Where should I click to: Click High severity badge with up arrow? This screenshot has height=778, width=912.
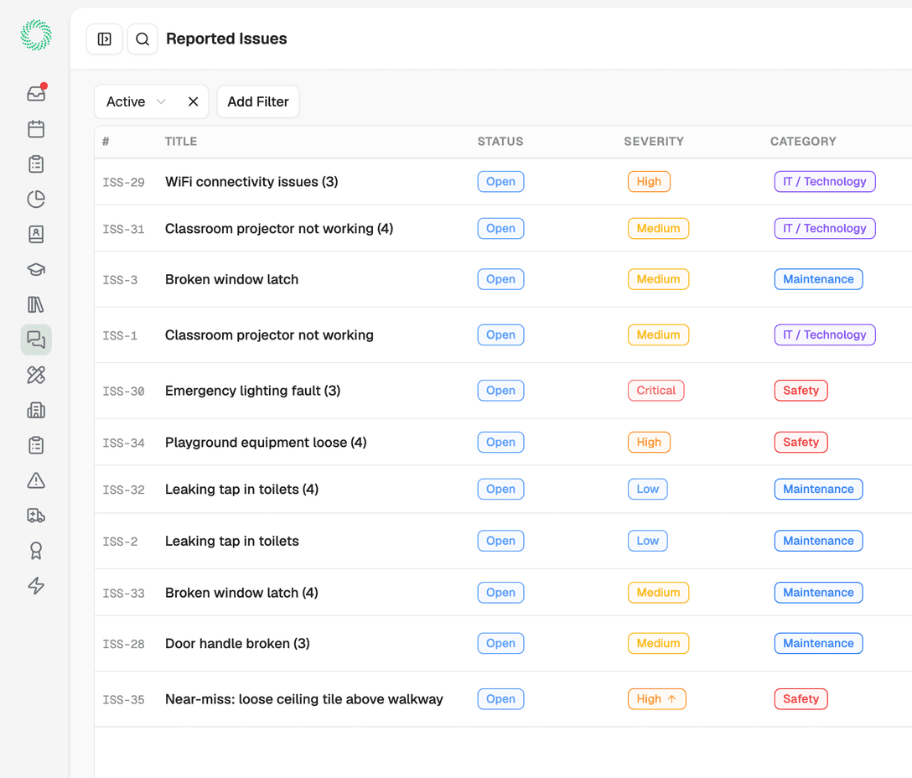[656, 699]
